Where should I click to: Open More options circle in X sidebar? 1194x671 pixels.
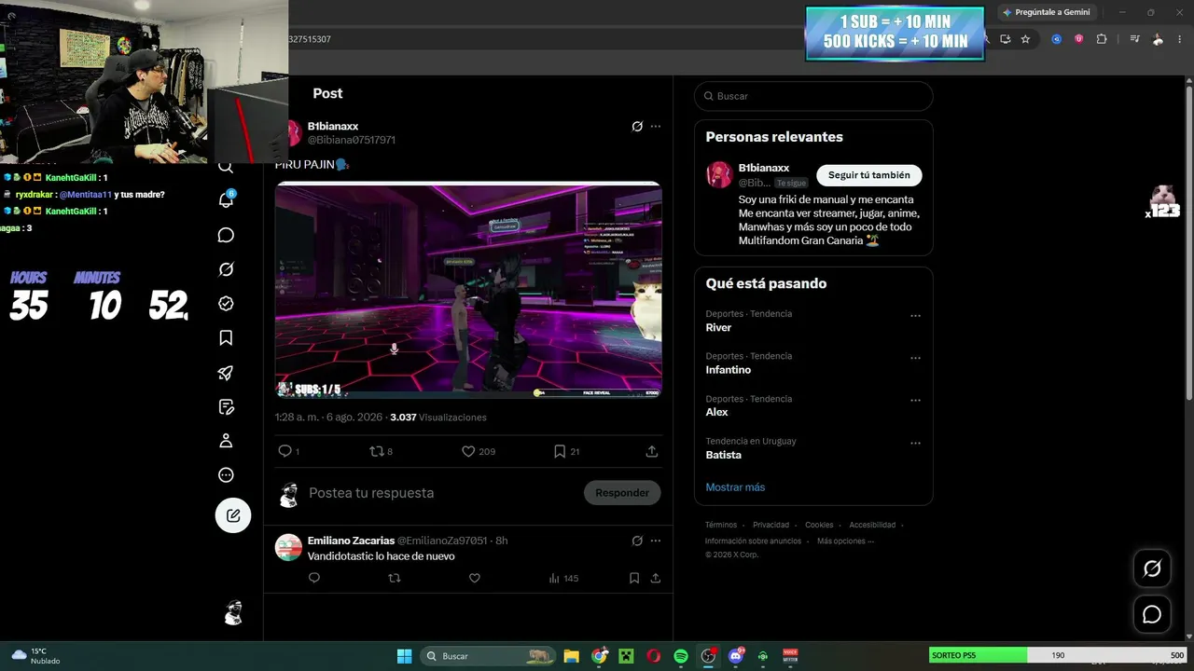[226, 475]
